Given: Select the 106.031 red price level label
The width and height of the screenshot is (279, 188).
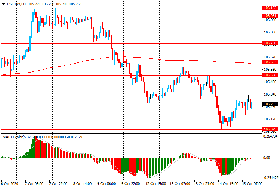Looking at the screenshot, I should (270, 16).
